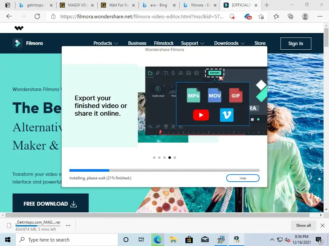Open the network installer taskbar icon
The width and height of the screenshot is (329, 246).
(221, 240)
